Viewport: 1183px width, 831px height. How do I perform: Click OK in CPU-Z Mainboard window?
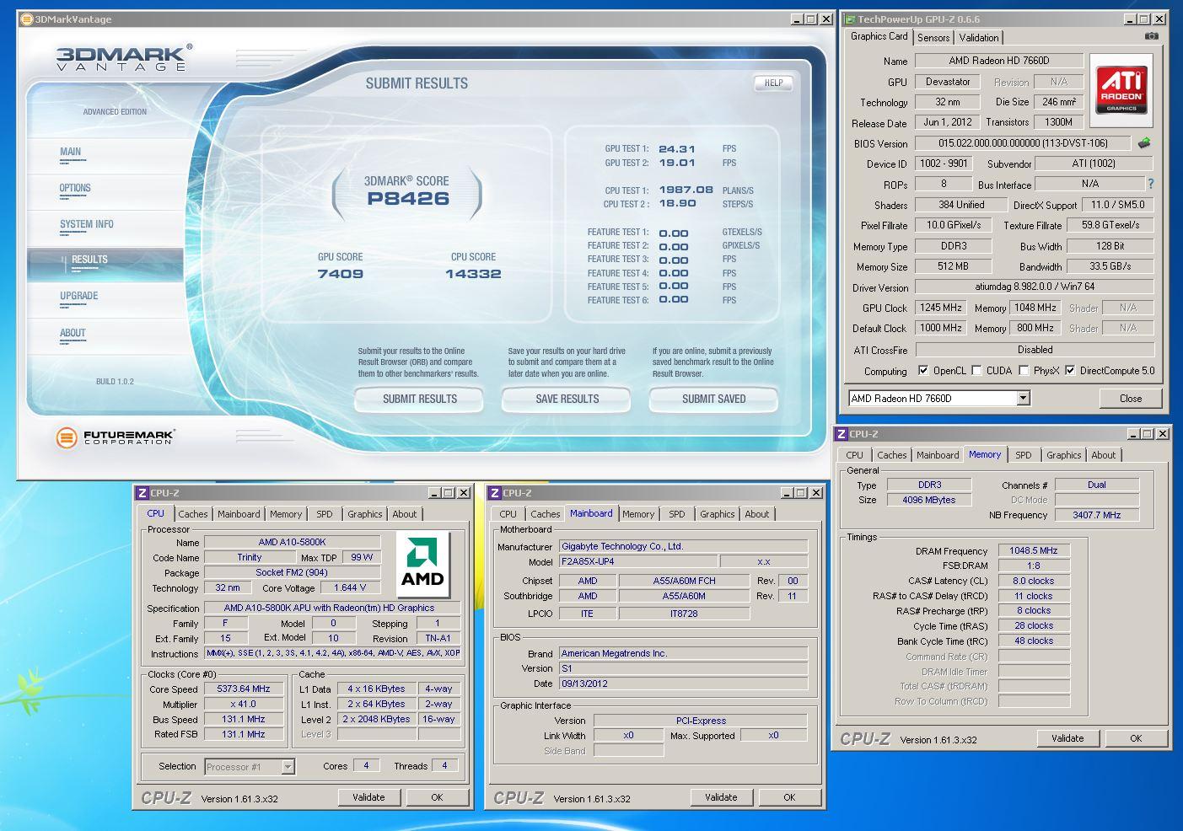point(789,797)
